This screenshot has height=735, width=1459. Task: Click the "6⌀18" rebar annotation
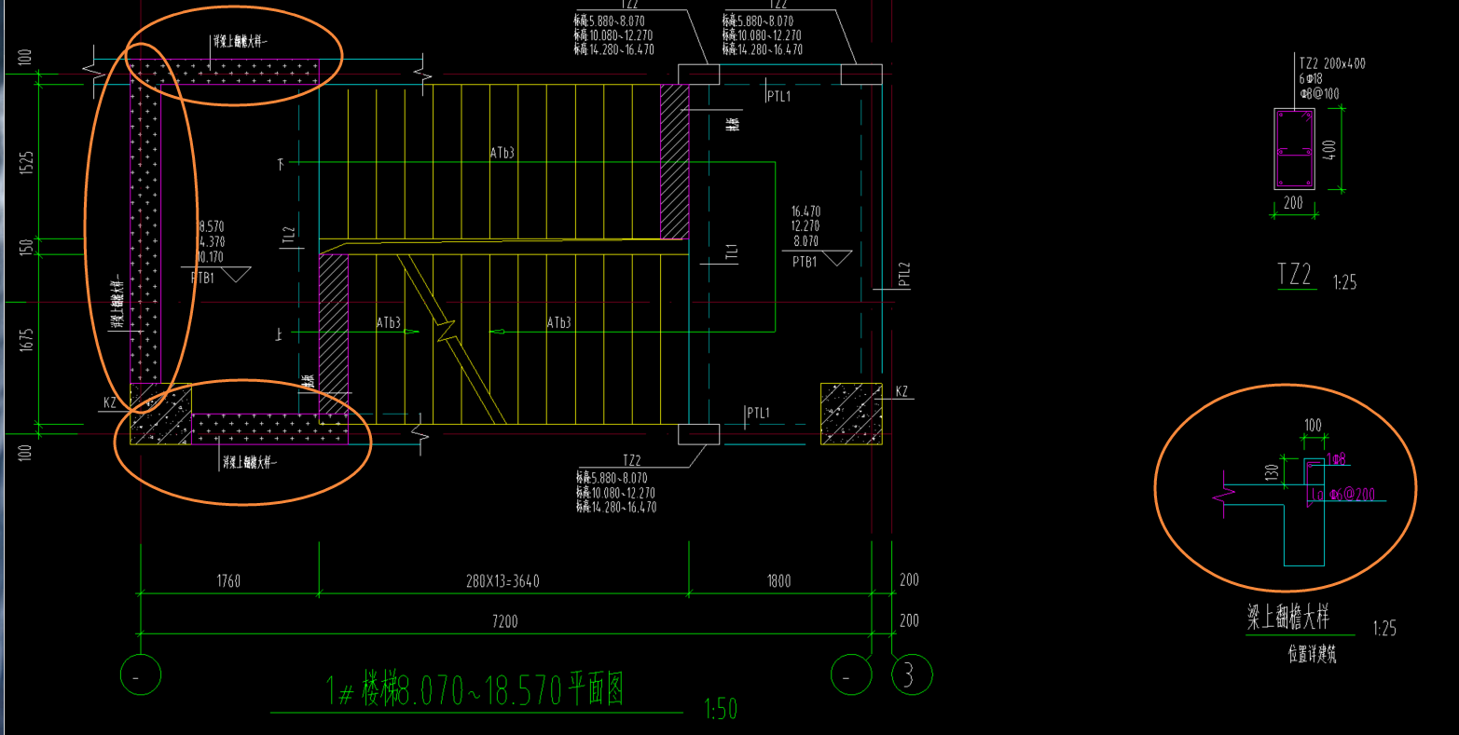(1311, 78)
